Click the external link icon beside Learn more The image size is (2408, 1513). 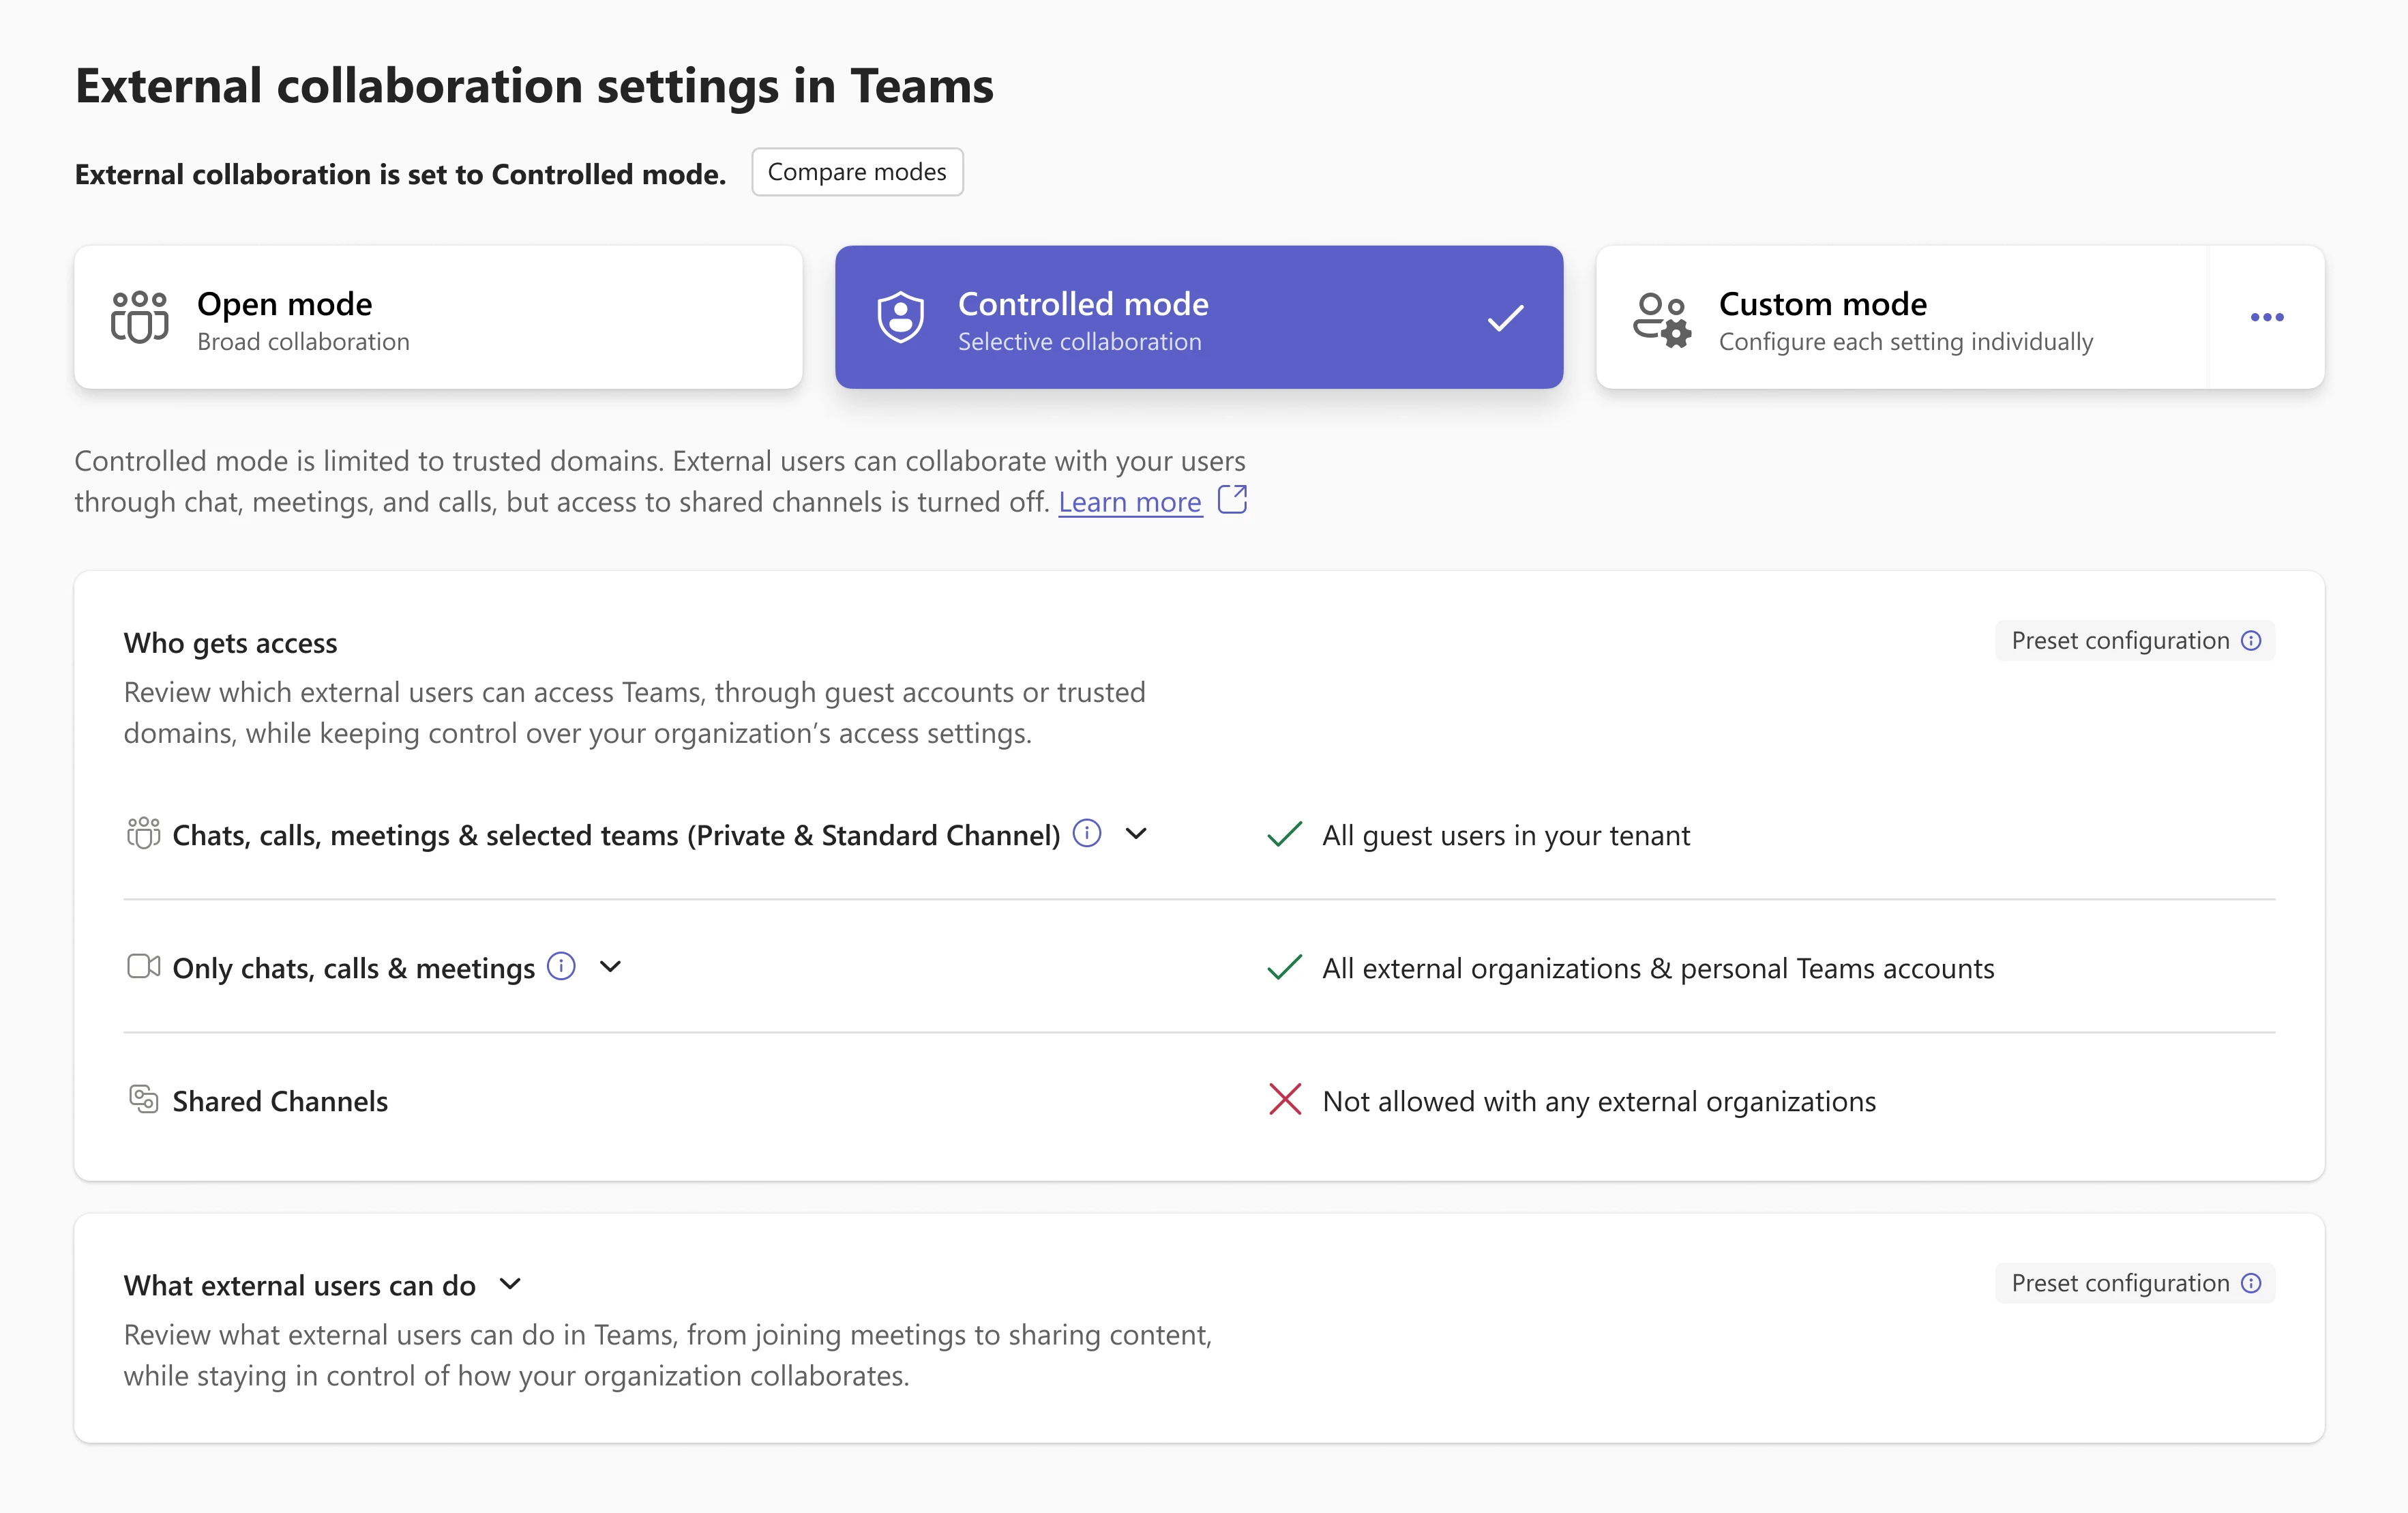[1232, 499]
